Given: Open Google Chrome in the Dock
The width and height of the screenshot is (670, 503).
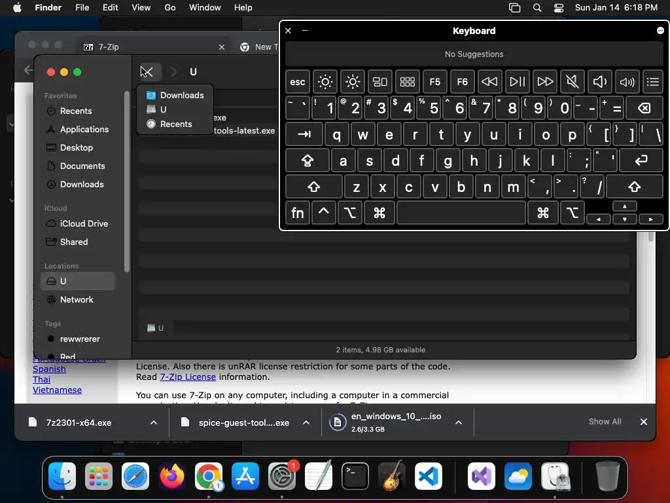Looking at the screenshot, I should coord(209,476).
